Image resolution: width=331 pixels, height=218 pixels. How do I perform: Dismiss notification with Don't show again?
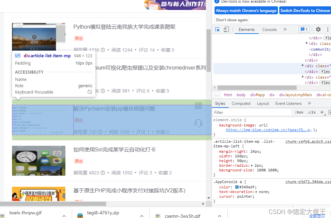pos(232,20)
